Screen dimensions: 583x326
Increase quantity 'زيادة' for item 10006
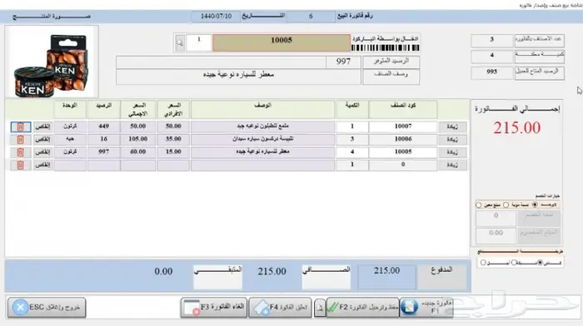pyautogui.click(x=452, y=139)
